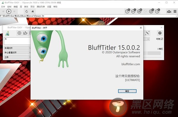Open the 中心垂直对齐 dropdown

pyautogui.click(x=17, y=53)
